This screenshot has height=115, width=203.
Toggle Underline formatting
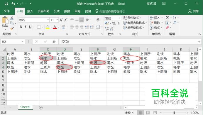30,27
